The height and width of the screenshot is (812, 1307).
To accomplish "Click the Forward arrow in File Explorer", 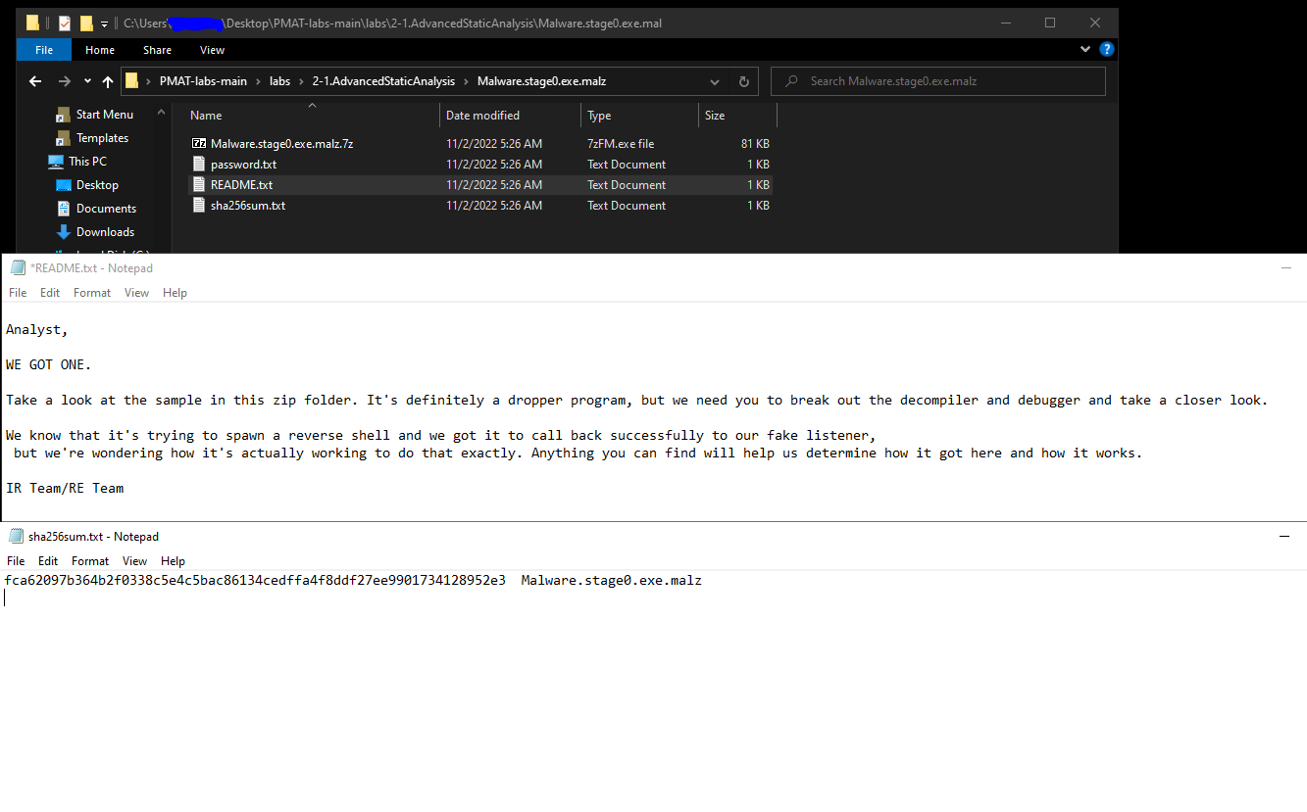I will tap(64, 81).
